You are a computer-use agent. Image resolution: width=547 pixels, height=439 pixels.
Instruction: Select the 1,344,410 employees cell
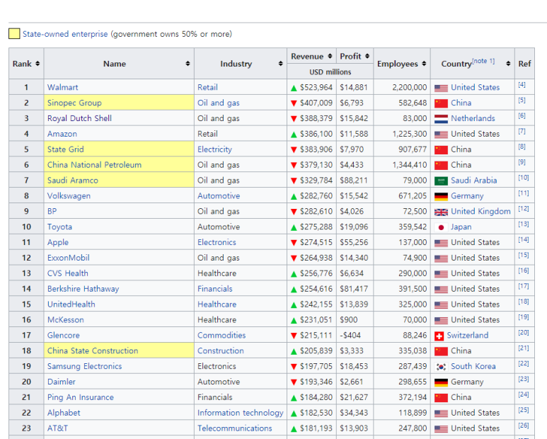pyautogui.click(x=402, y=165)
